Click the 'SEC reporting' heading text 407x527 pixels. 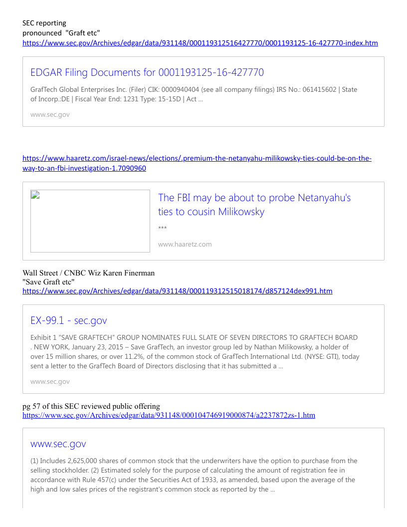pyautogui.click(x=44, y=23)
